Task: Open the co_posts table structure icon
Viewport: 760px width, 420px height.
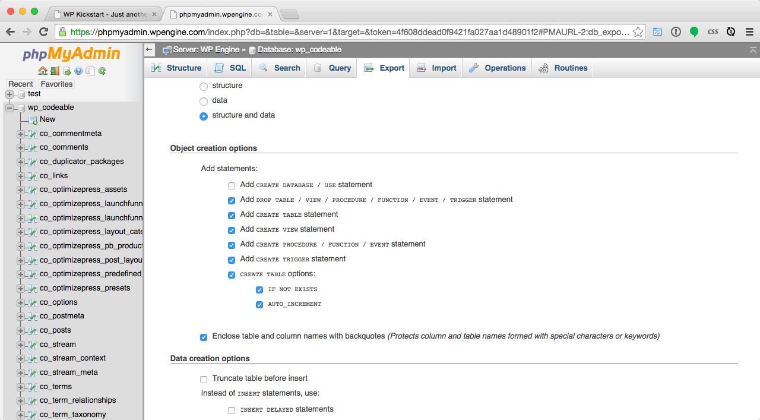Action: point(33,331)
